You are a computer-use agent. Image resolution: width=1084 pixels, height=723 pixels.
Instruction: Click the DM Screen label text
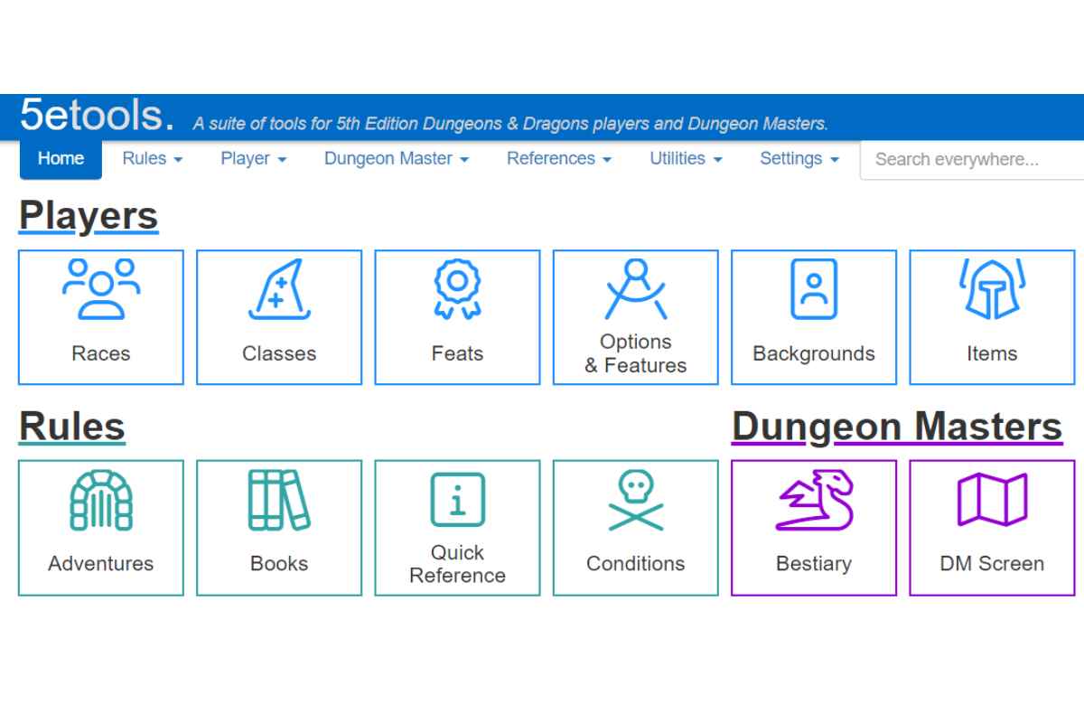992,563
